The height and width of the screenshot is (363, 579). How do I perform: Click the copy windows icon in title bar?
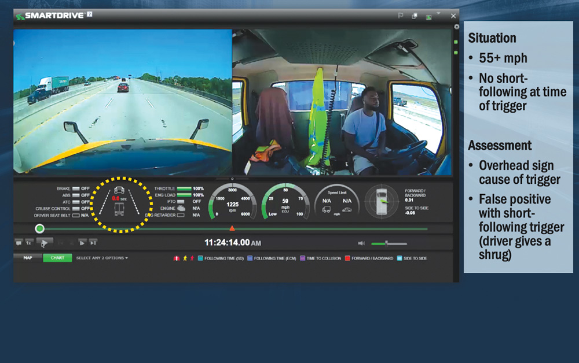click(x=415, y=16)
